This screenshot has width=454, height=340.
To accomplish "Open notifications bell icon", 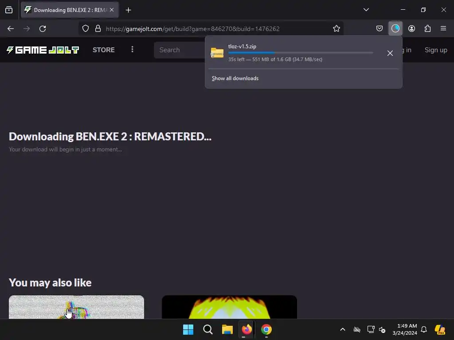I will tap(424, 329).
